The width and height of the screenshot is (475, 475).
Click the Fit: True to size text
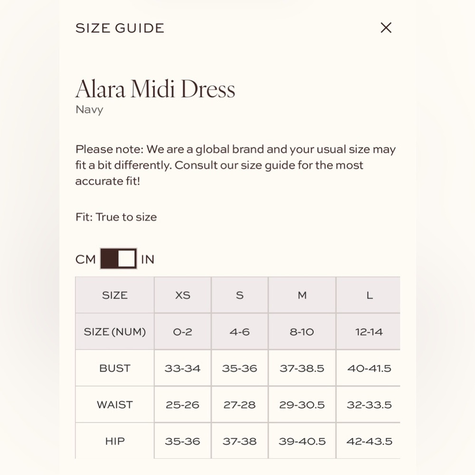tap(116, 217)
